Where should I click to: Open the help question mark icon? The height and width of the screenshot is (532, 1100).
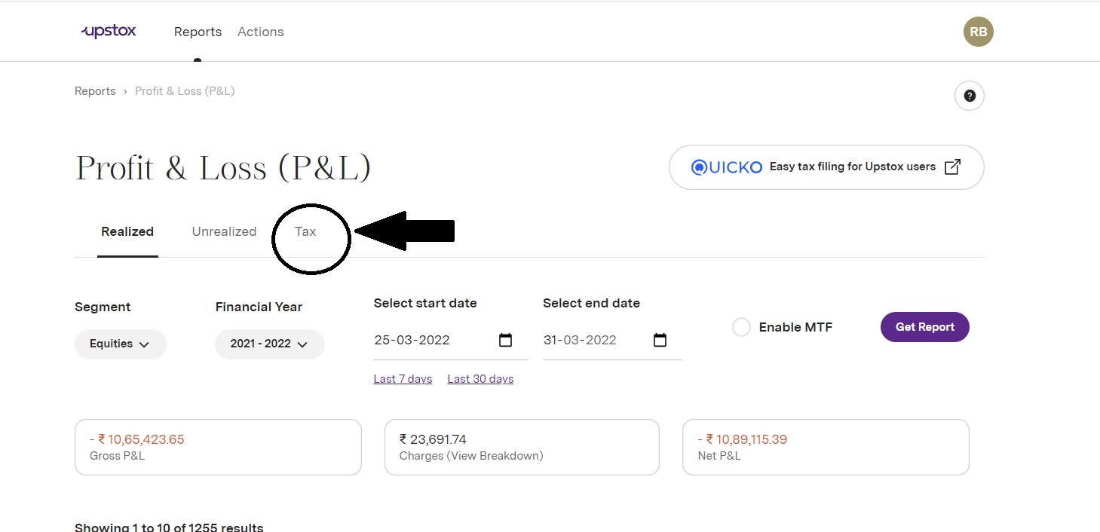click(970, 96)
